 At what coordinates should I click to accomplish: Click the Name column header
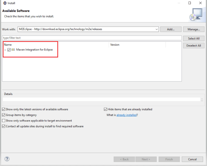pyautogui.click(x=8, y=45)
